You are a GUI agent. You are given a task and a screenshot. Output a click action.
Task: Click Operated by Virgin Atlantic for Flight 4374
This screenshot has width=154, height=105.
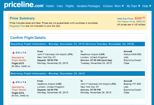pyautogui.click(x=19, y=89)
